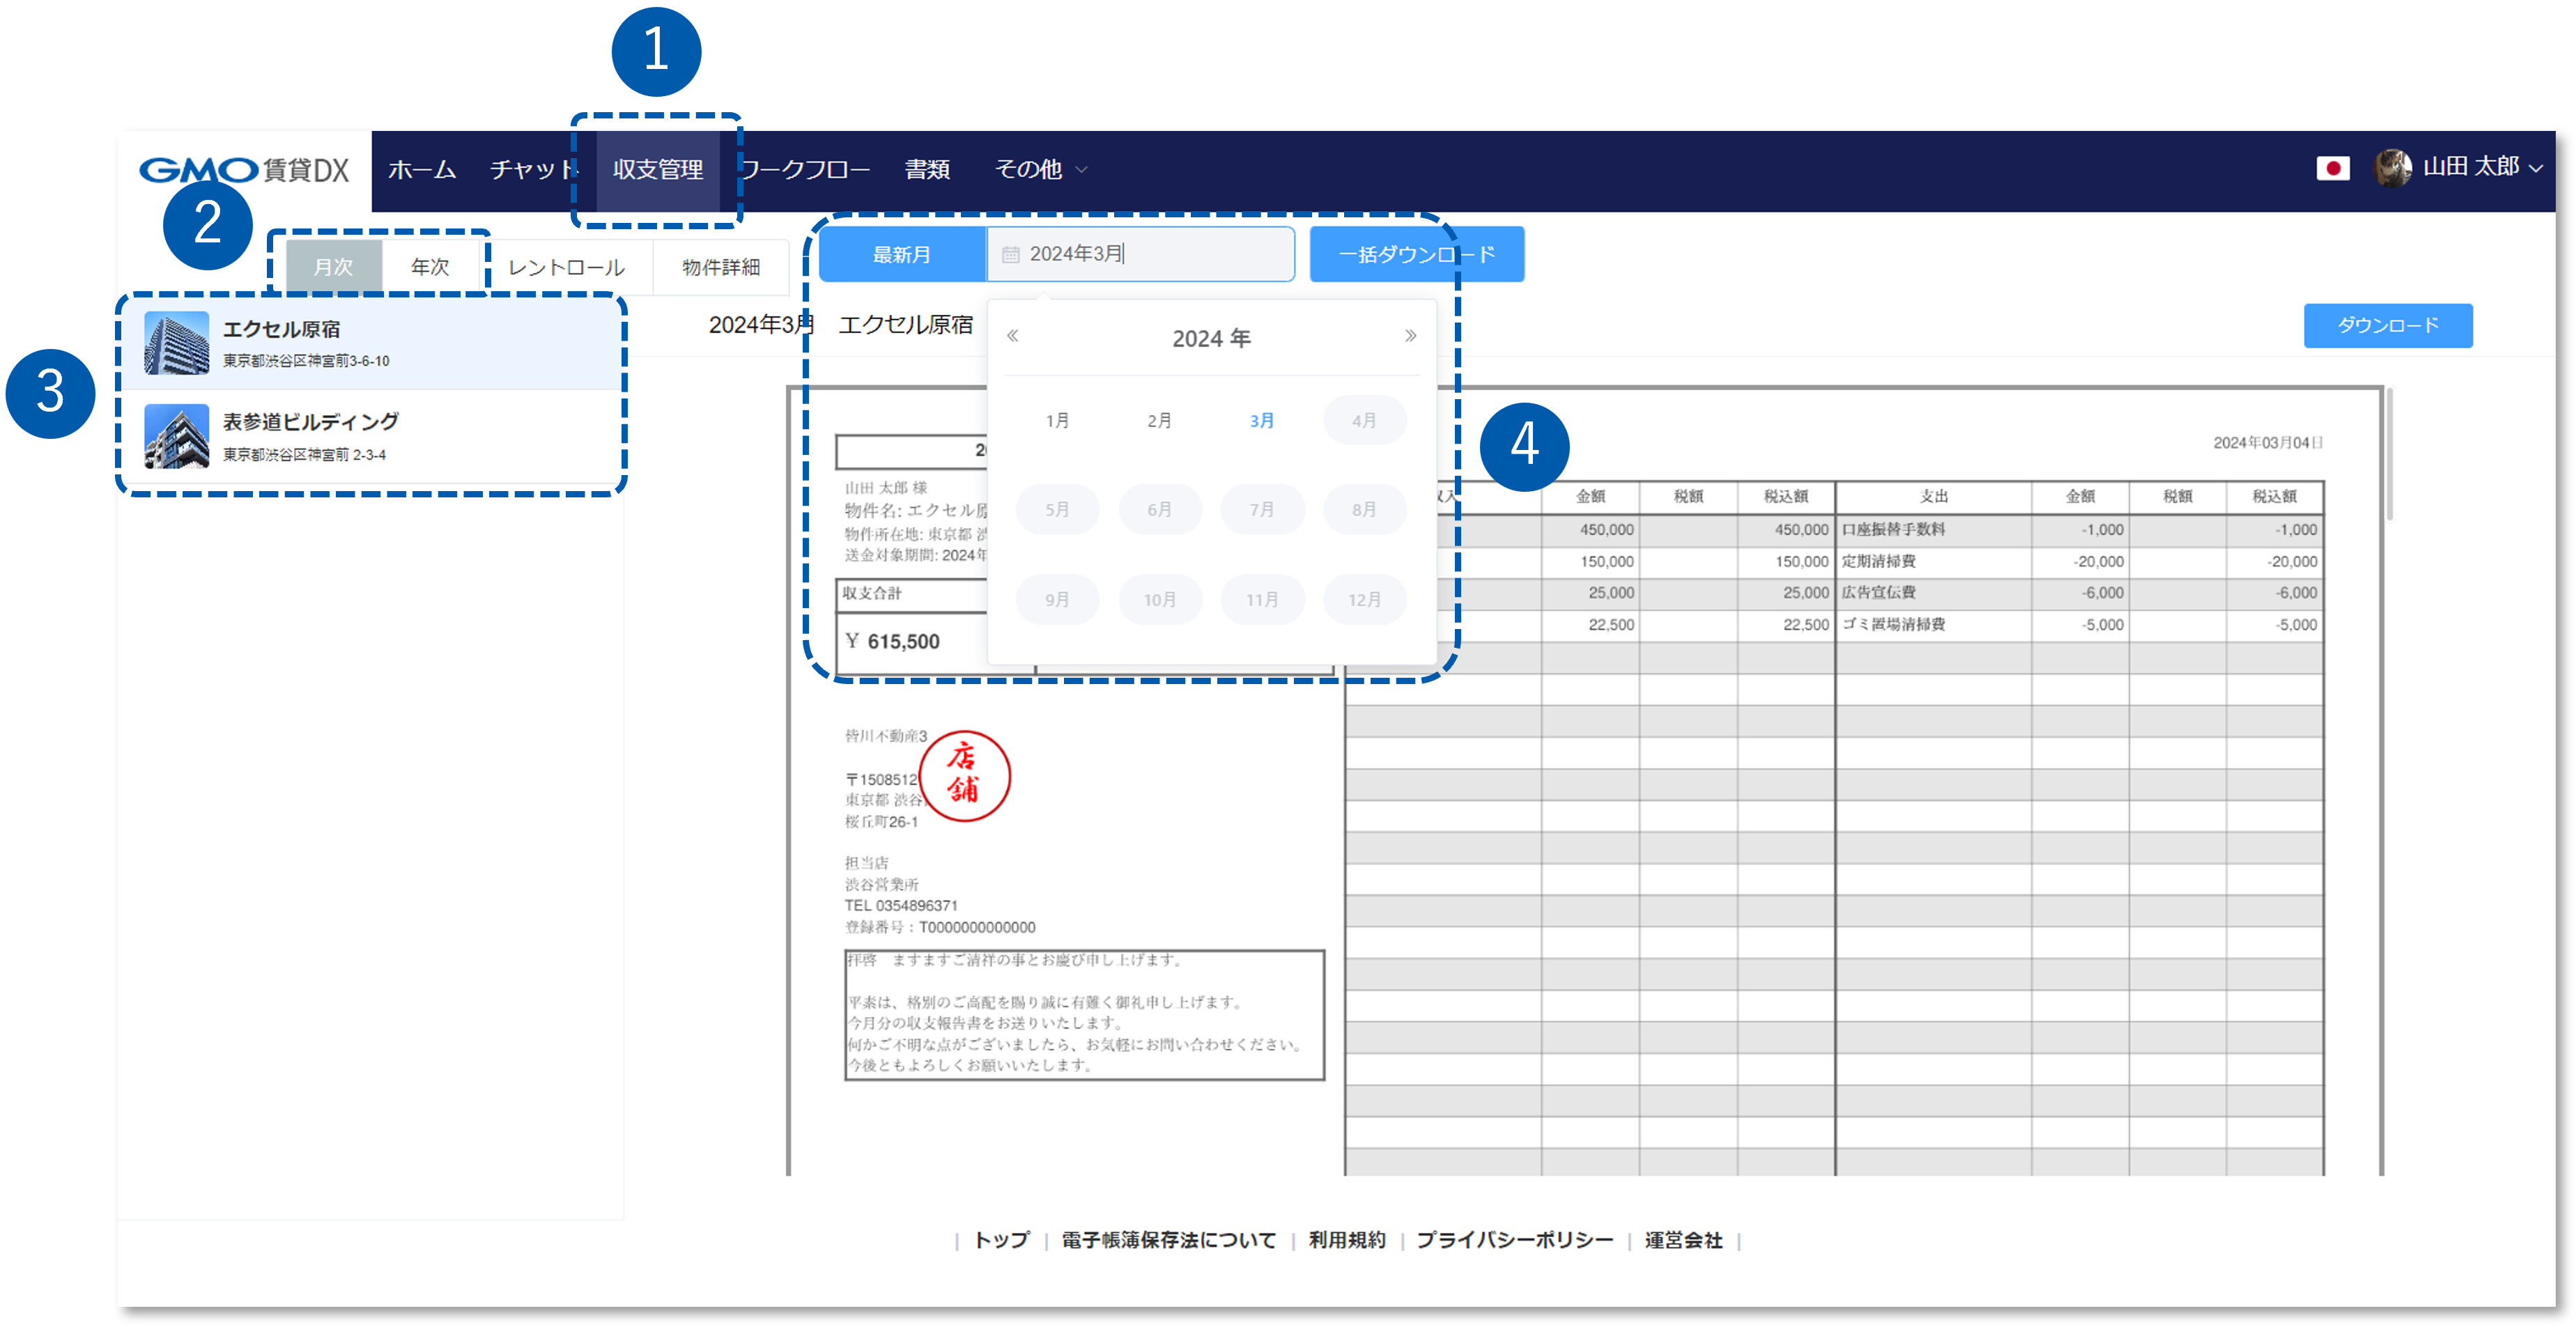The height and width of the screenshot is (1327, 2576).
Task: Select the 物件詳細 tab
Action: [x=720, y=266]
